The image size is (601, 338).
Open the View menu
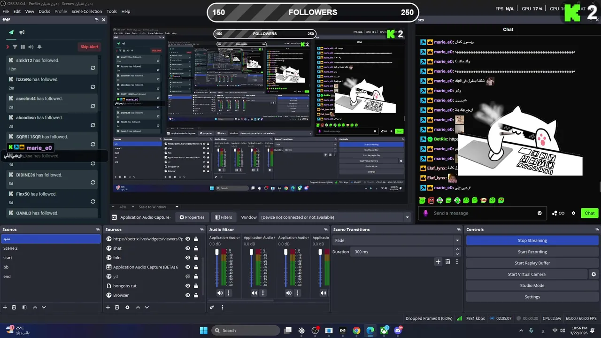[x=30, y=11]
